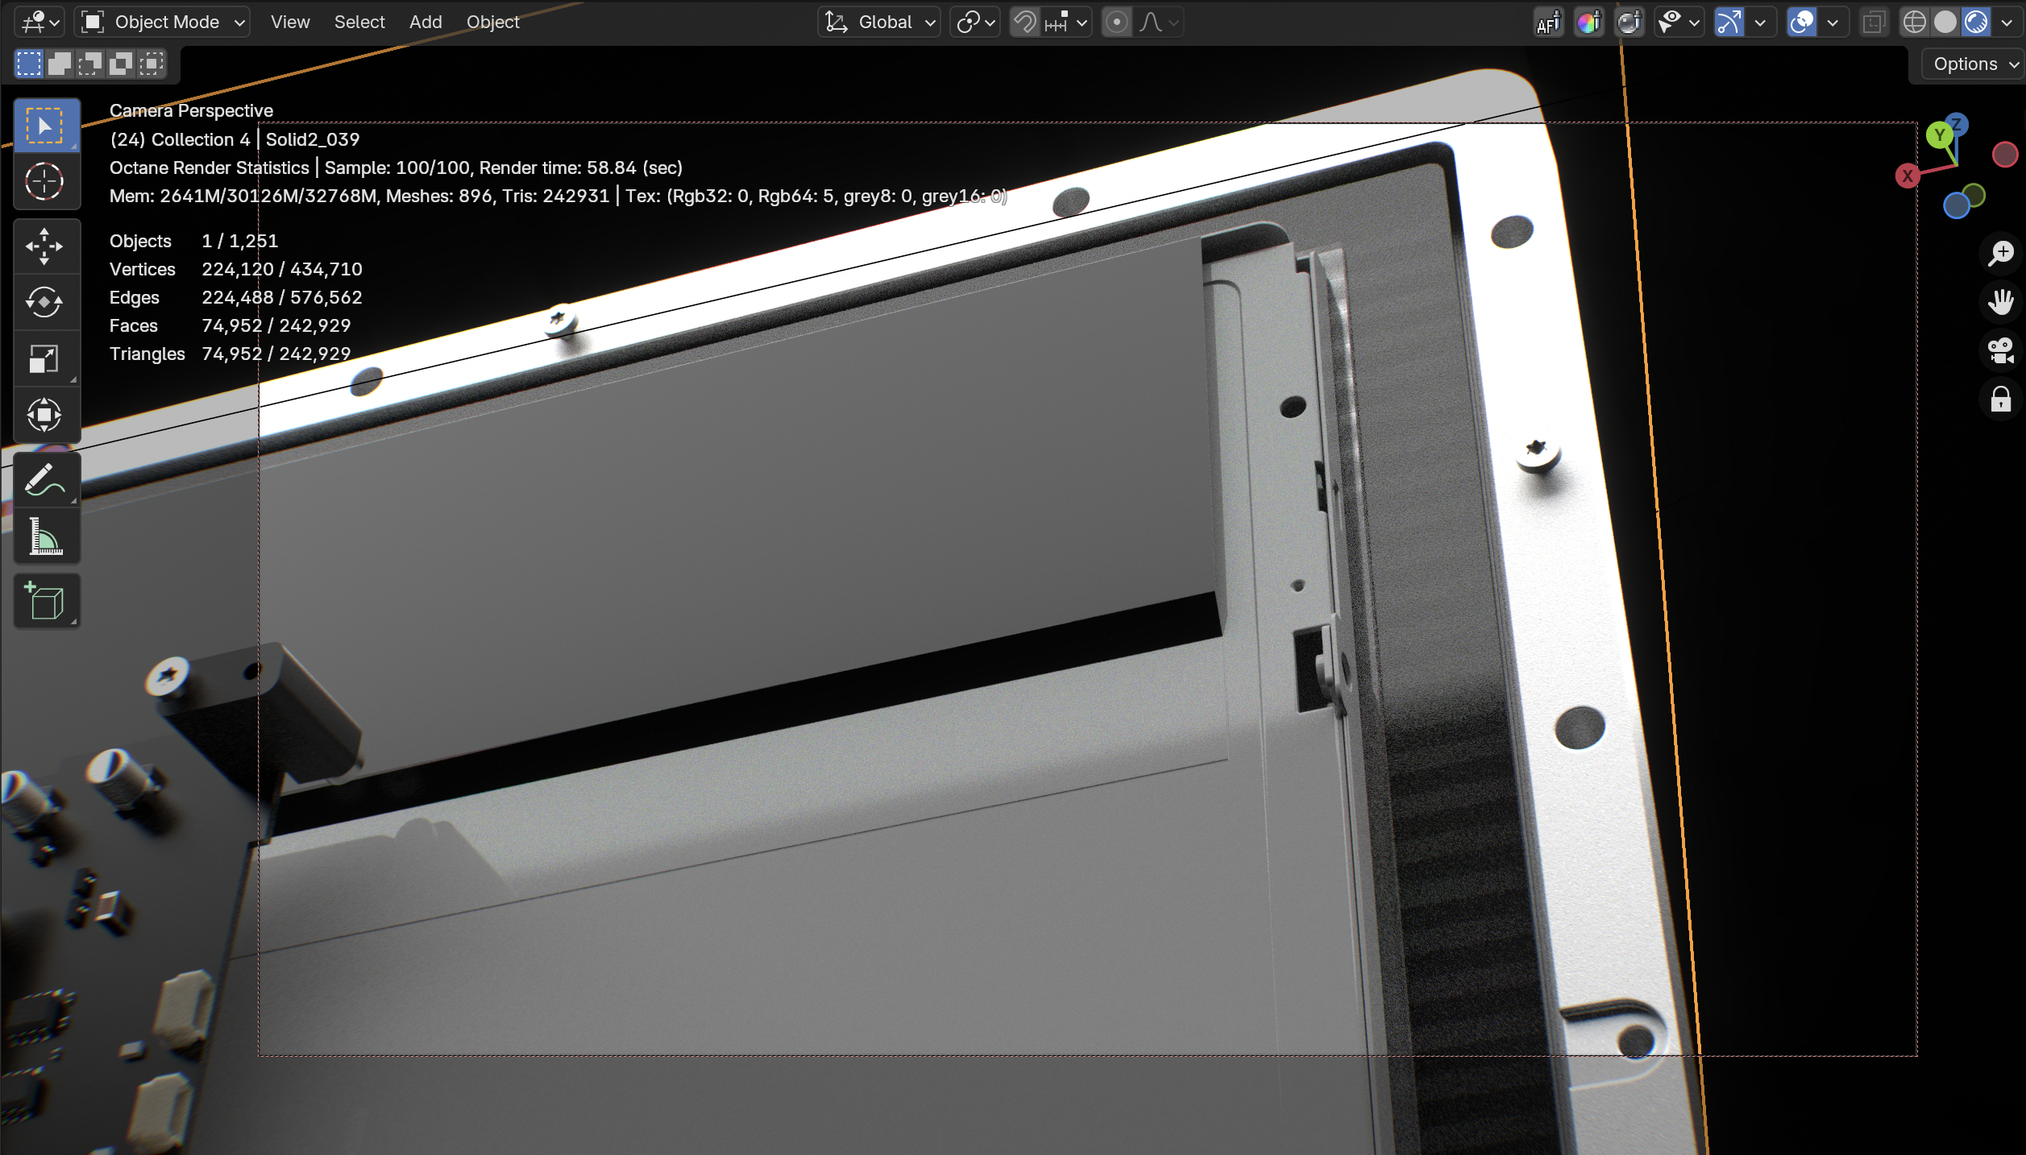Activate the Rotate tool

coord(45,302)
